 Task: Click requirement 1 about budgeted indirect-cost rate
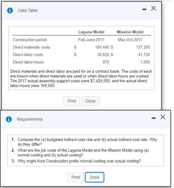pyautogui.click(x=84, y=142)
